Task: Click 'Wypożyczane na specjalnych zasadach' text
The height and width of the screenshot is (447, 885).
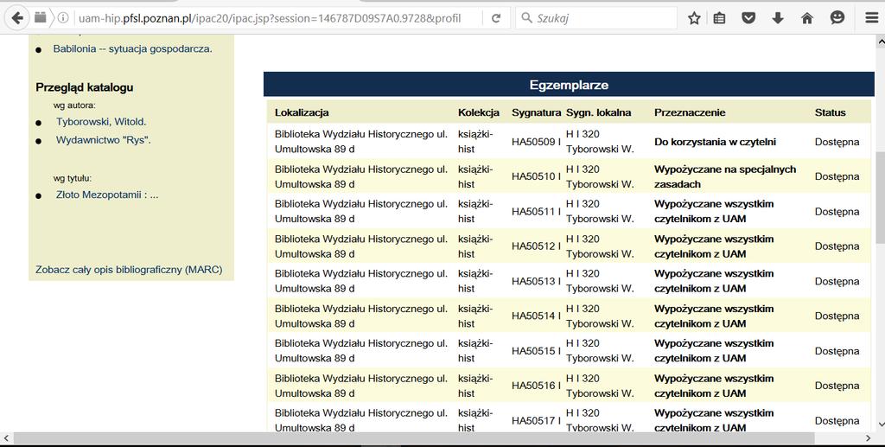Action: [x=725, y=176]
